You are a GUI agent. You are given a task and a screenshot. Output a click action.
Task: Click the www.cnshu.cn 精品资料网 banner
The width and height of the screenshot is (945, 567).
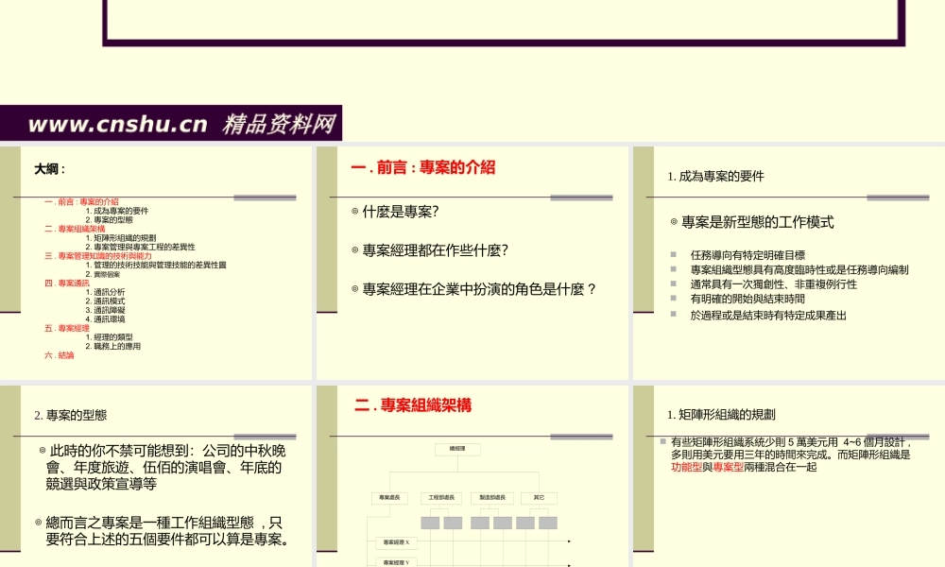(170, 123)
